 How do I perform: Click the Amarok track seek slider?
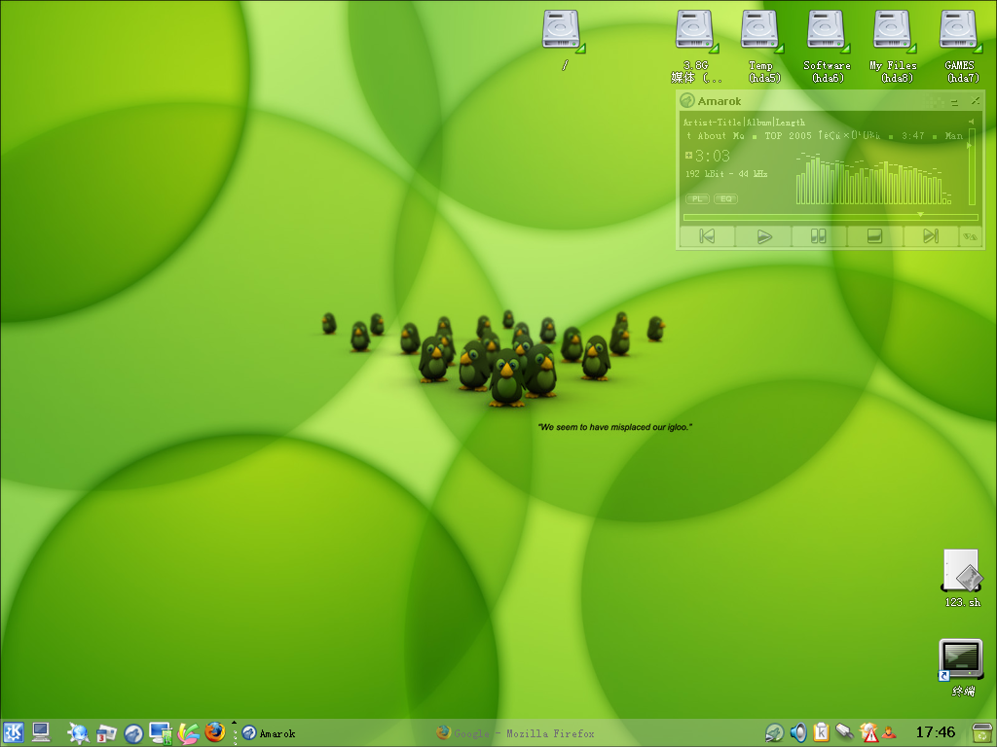point(831,217)
